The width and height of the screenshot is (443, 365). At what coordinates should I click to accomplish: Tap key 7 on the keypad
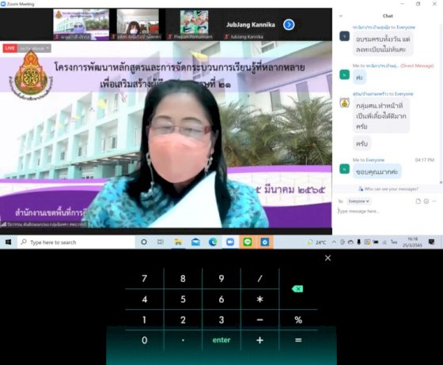coord(144,278)
